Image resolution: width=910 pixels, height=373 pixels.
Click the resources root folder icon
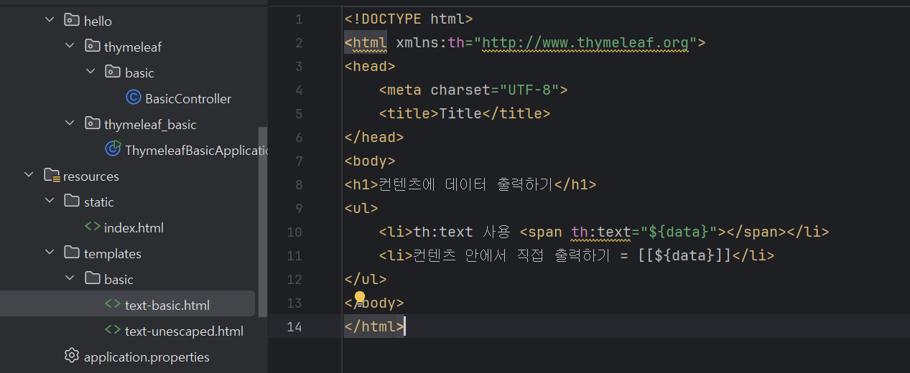(51, 176)
